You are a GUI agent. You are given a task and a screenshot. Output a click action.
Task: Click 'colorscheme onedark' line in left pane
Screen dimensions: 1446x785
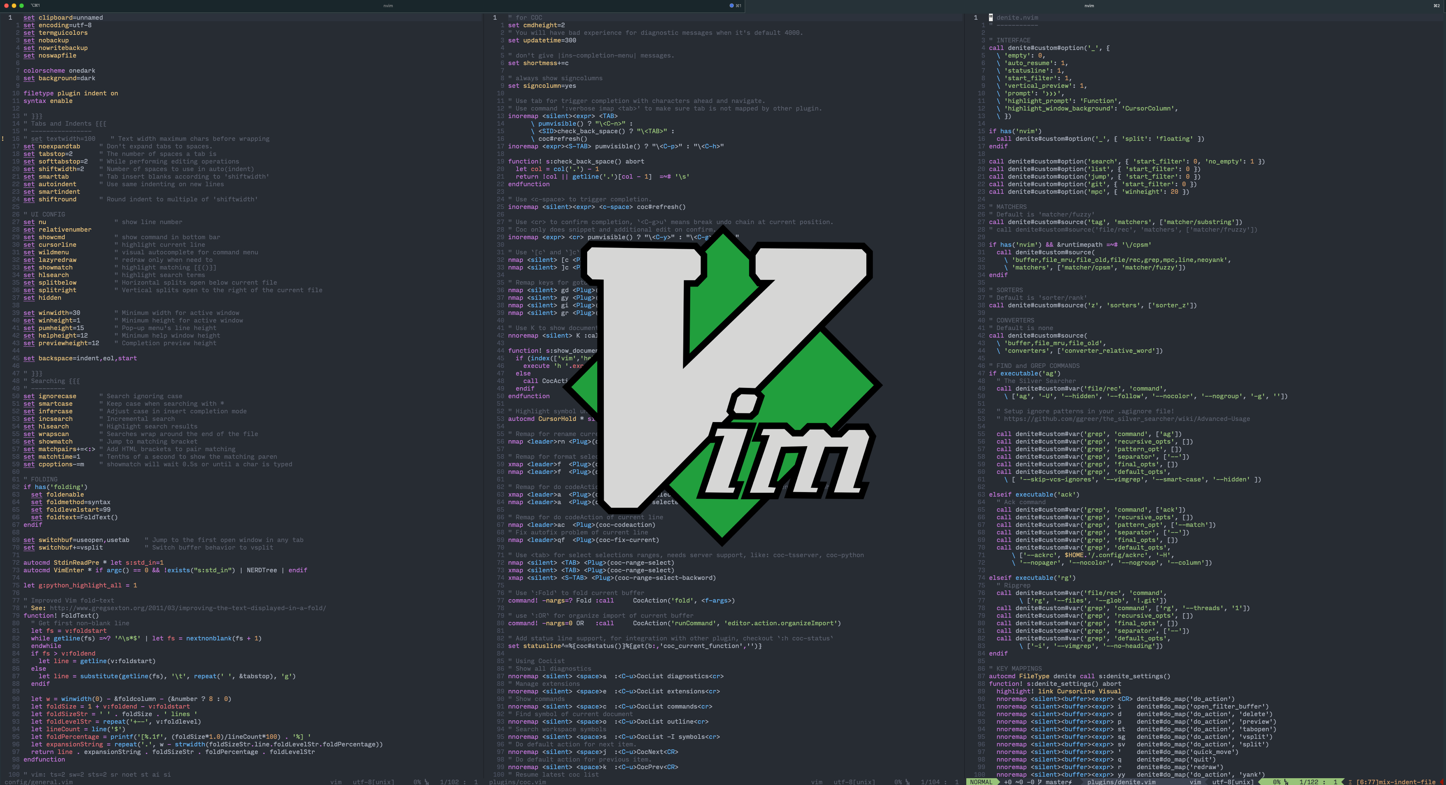click(x=59, y=71)
